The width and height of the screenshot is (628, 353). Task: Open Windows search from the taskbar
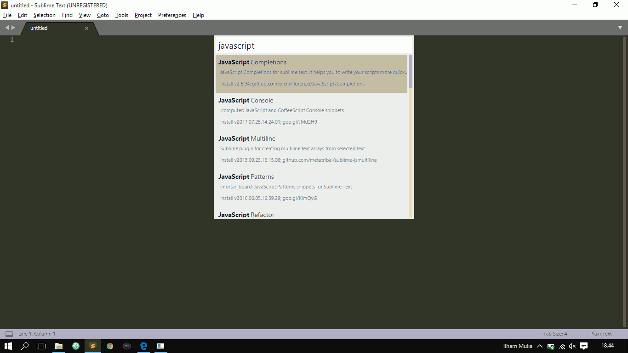(25, 346)
